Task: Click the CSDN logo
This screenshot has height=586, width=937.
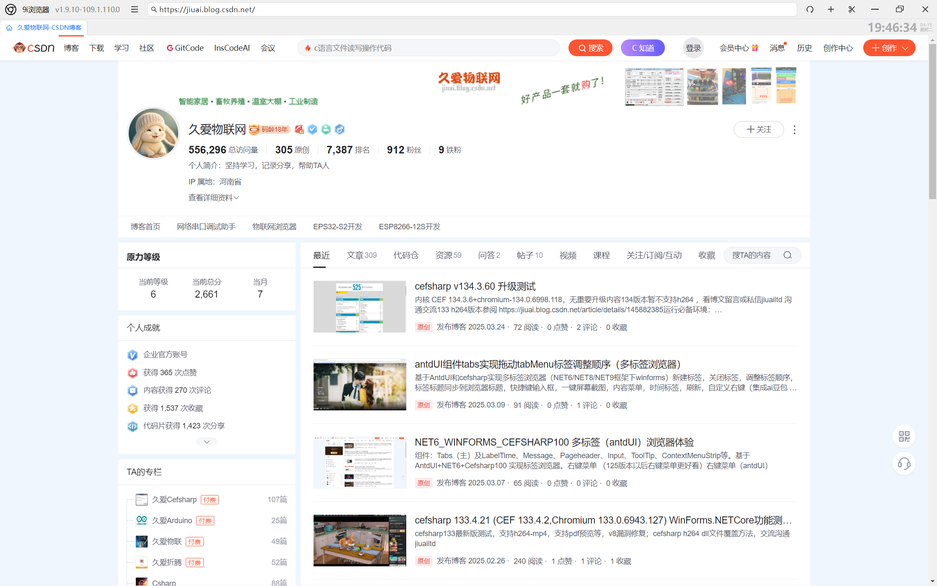Action: 34,48
